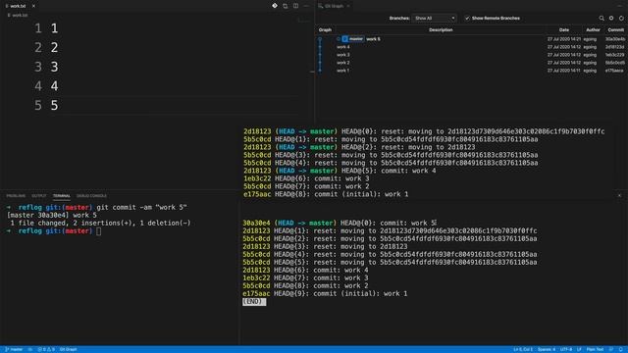The width and height of the screenshot is (628, 353).
Task: Select the work.txt editor tab
Action: [x=18, y=6]
